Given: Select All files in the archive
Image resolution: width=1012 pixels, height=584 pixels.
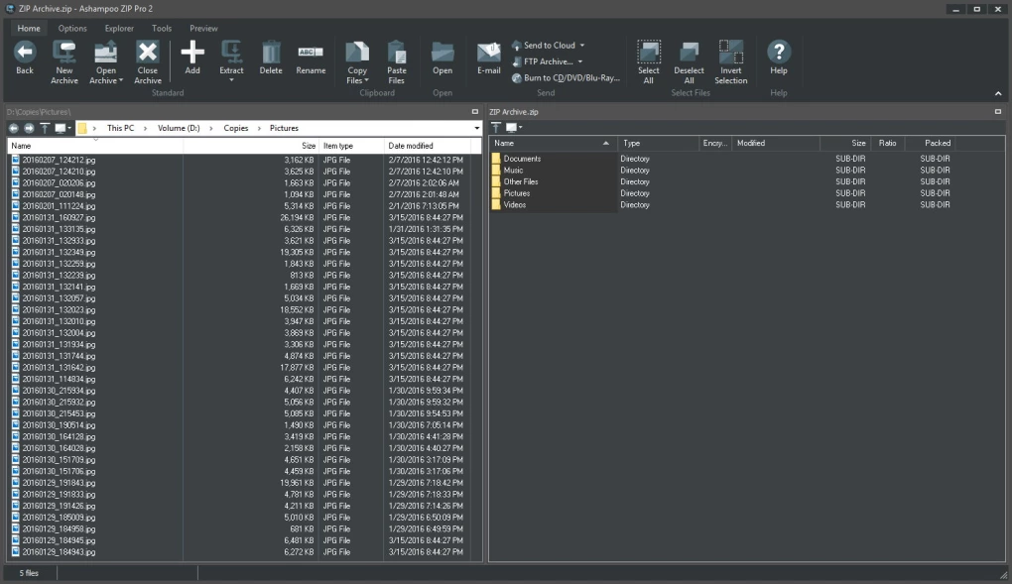Looking at the screenshot, I should click(649, 61).
